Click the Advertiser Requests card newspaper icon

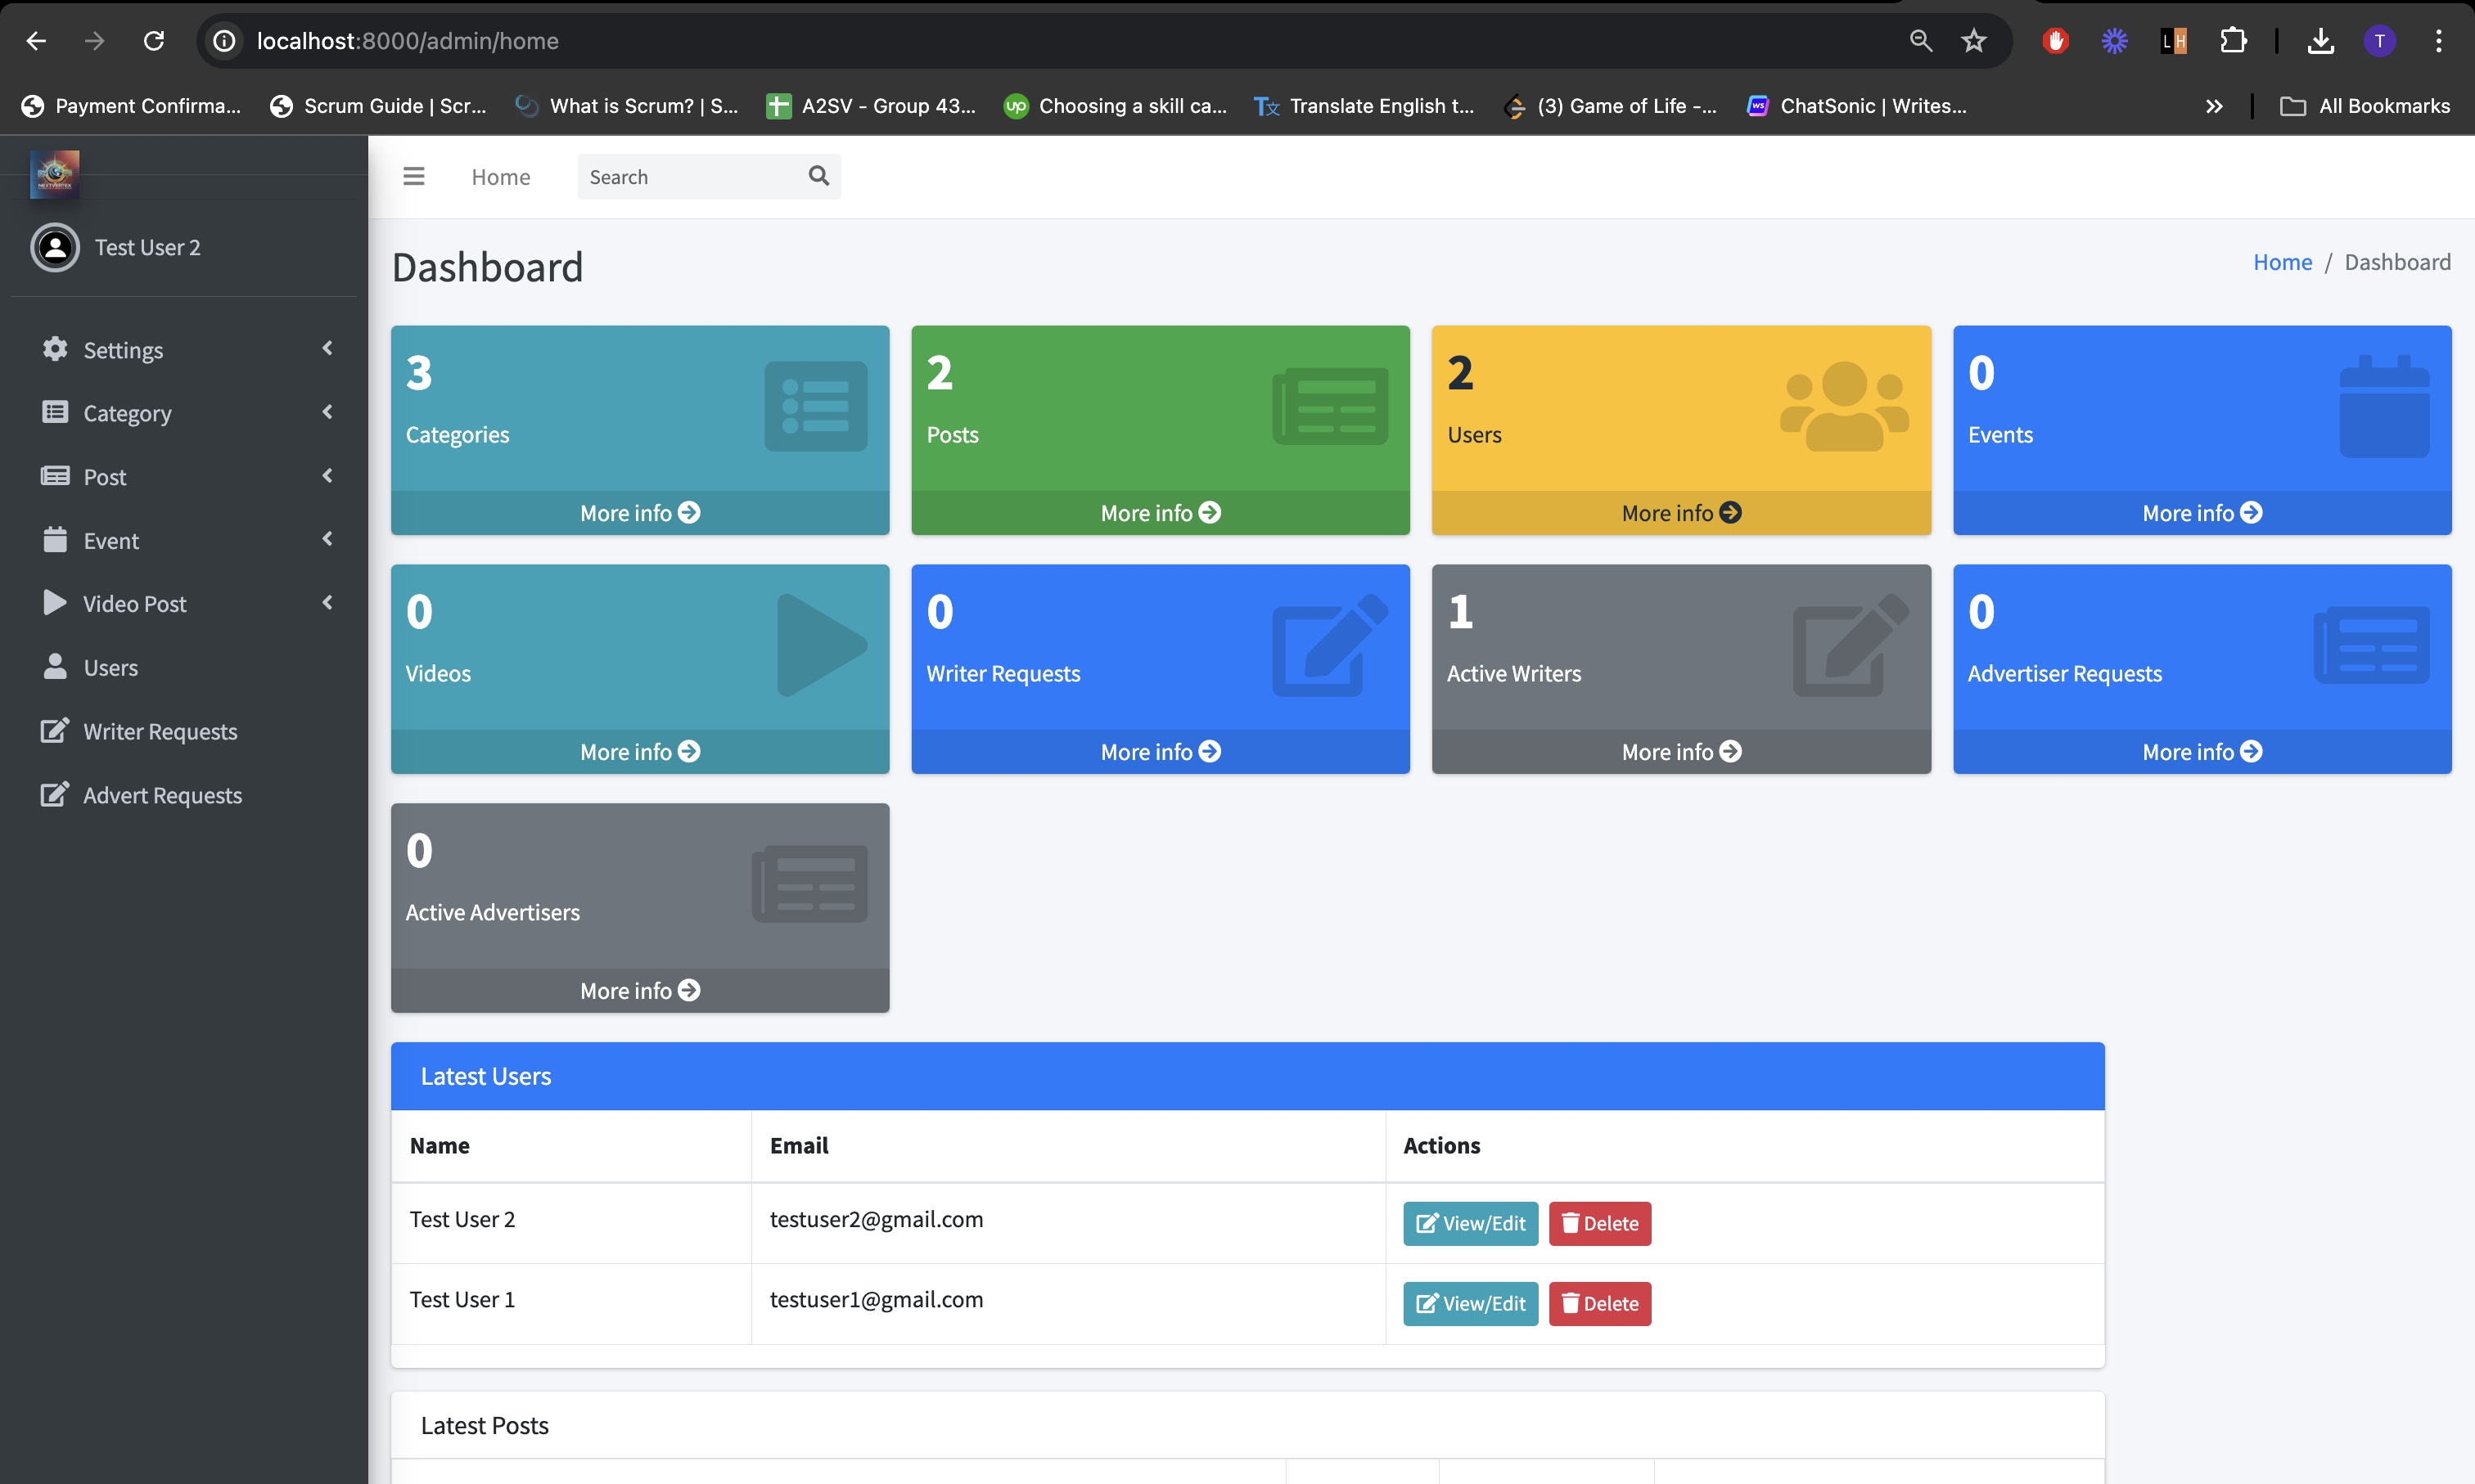tap(2372, 645)
